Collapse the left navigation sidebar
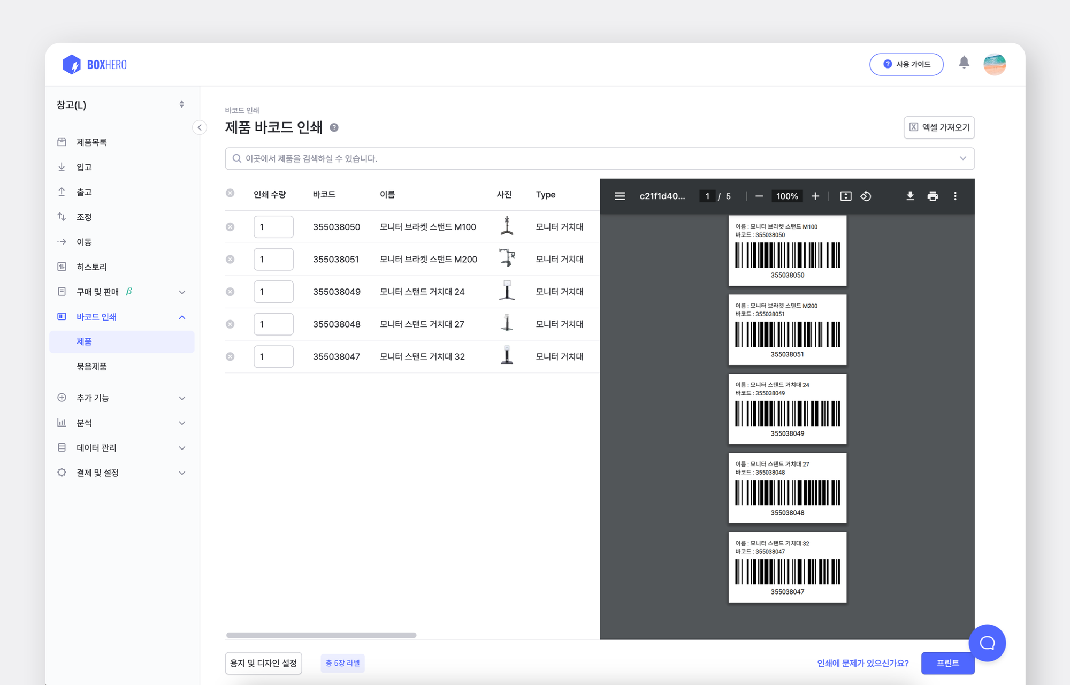This screenshot has width=1070, height=685. (200, 128)
